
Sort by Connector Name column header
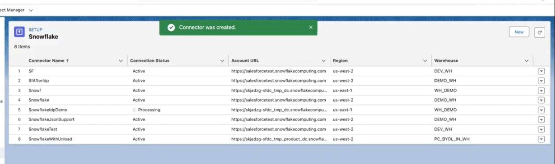click(x=49, y=61)
